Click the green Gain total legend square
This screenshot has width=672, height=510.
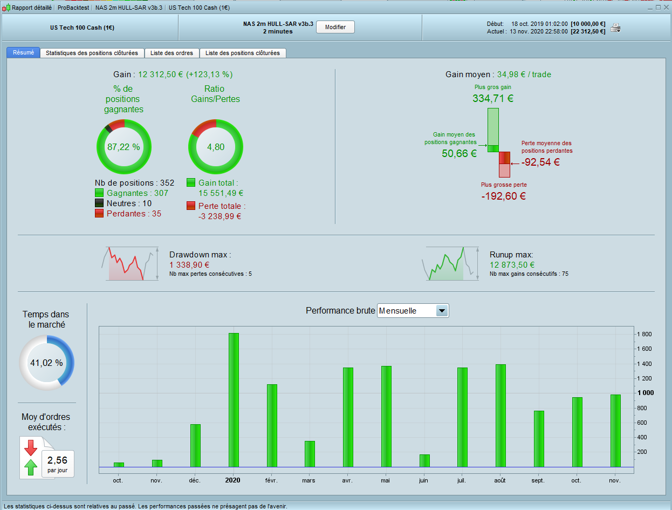click(191, 183)
